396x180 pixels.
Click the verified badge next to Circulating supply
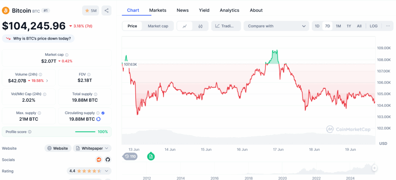[x=103, y=113]
